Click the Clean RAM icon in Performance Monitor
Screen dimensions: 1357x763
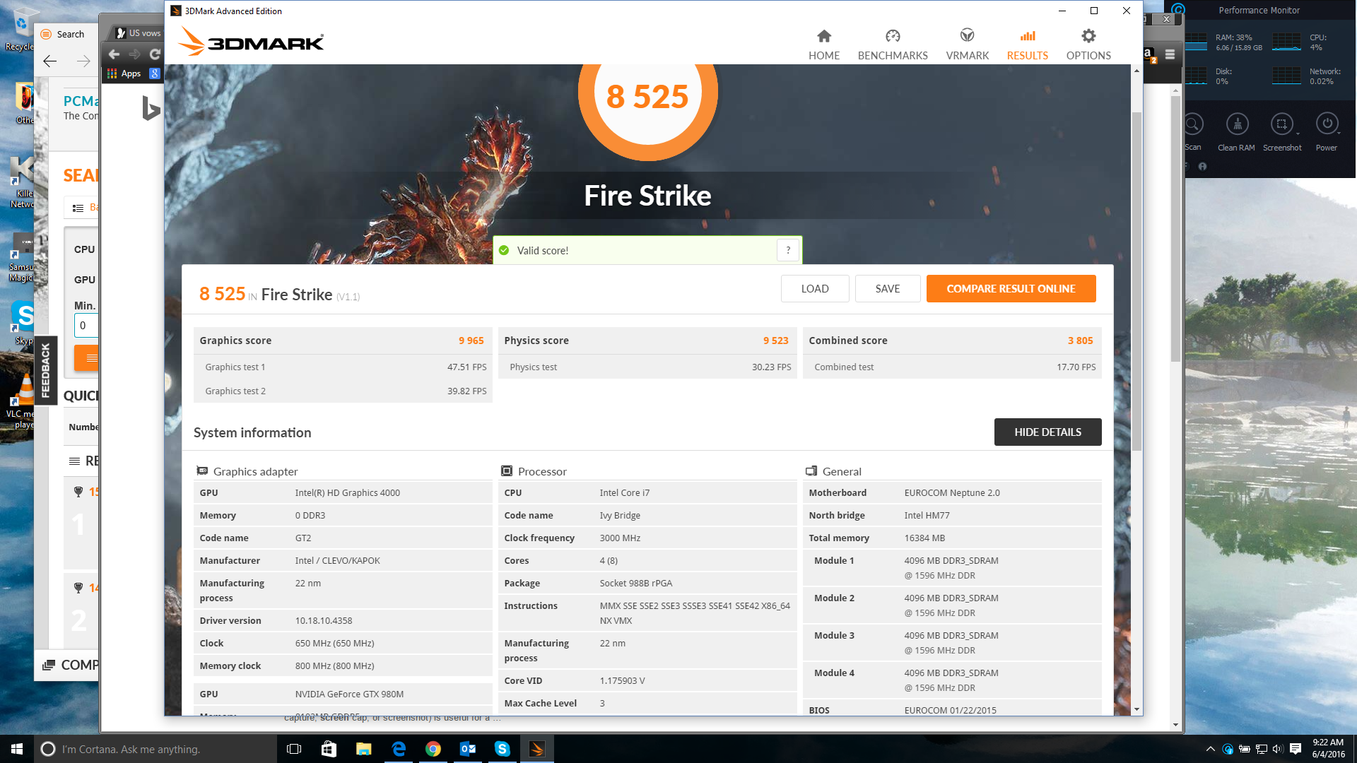pyautogui.click(x=1237, y=124)
